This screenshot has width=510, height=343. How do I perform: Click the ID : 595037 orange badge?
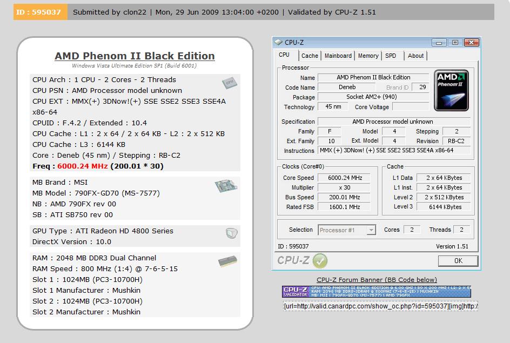(41, 12)
